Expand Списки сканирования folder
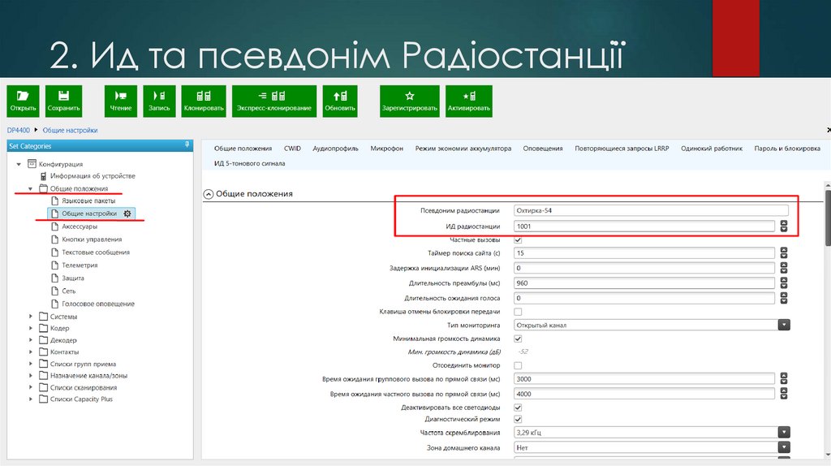Image resolution: width=831 pixels, height=466 pixels. (30, 387)
